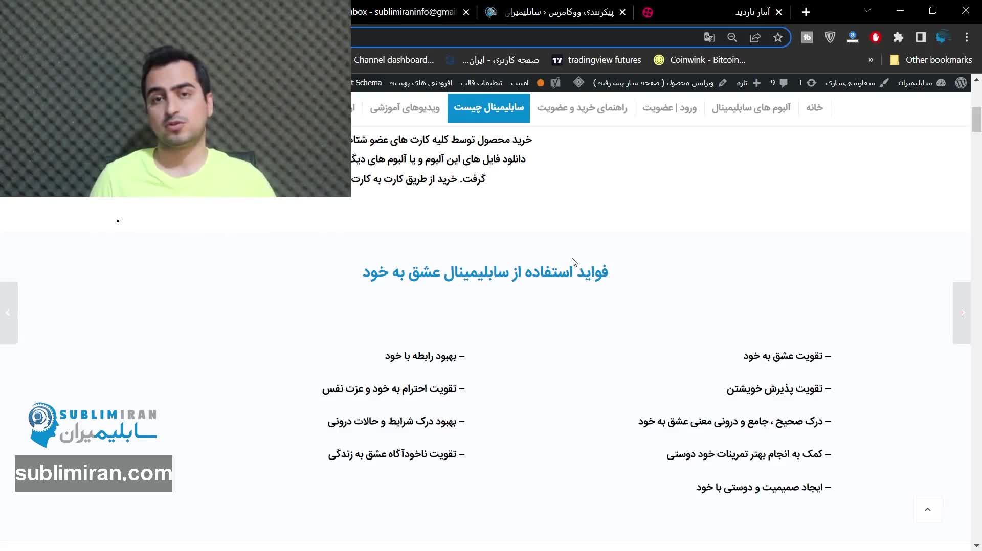
Task: Toggle the browser side panel icon
Action: (921, 37)
